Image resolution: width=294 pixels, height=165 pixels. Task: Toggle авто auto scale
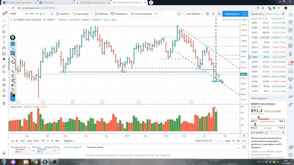244,141
